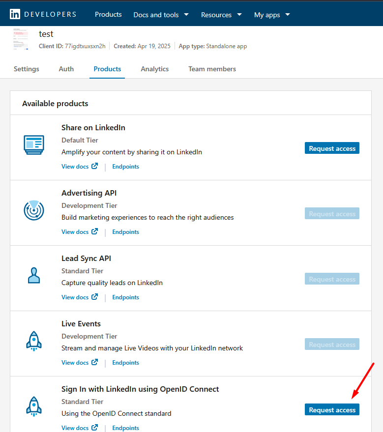
Task: Click the app name 'test'
Action: coord(46,34)
